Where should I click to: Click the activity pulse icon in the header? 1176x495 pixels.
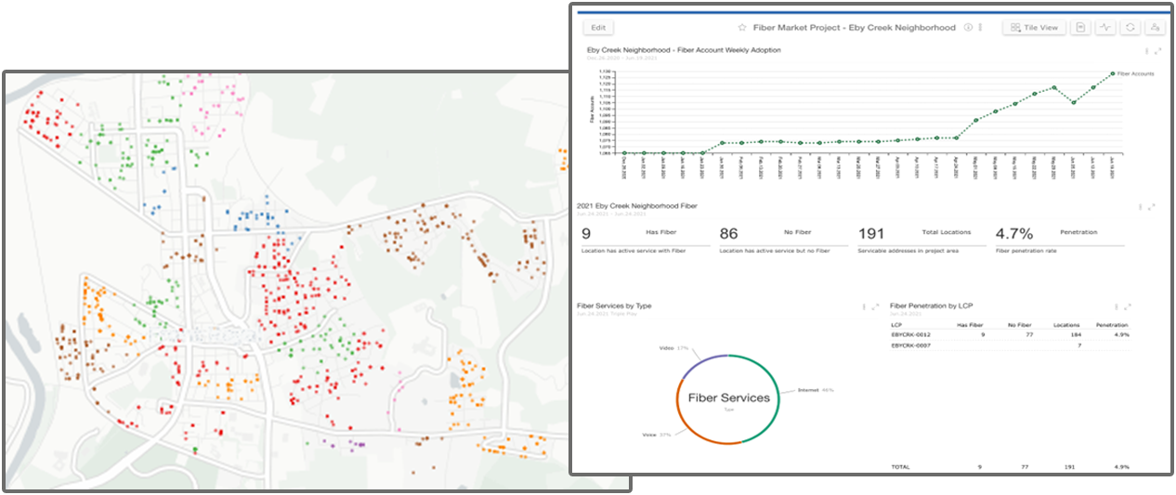[x=1105, y=28]
